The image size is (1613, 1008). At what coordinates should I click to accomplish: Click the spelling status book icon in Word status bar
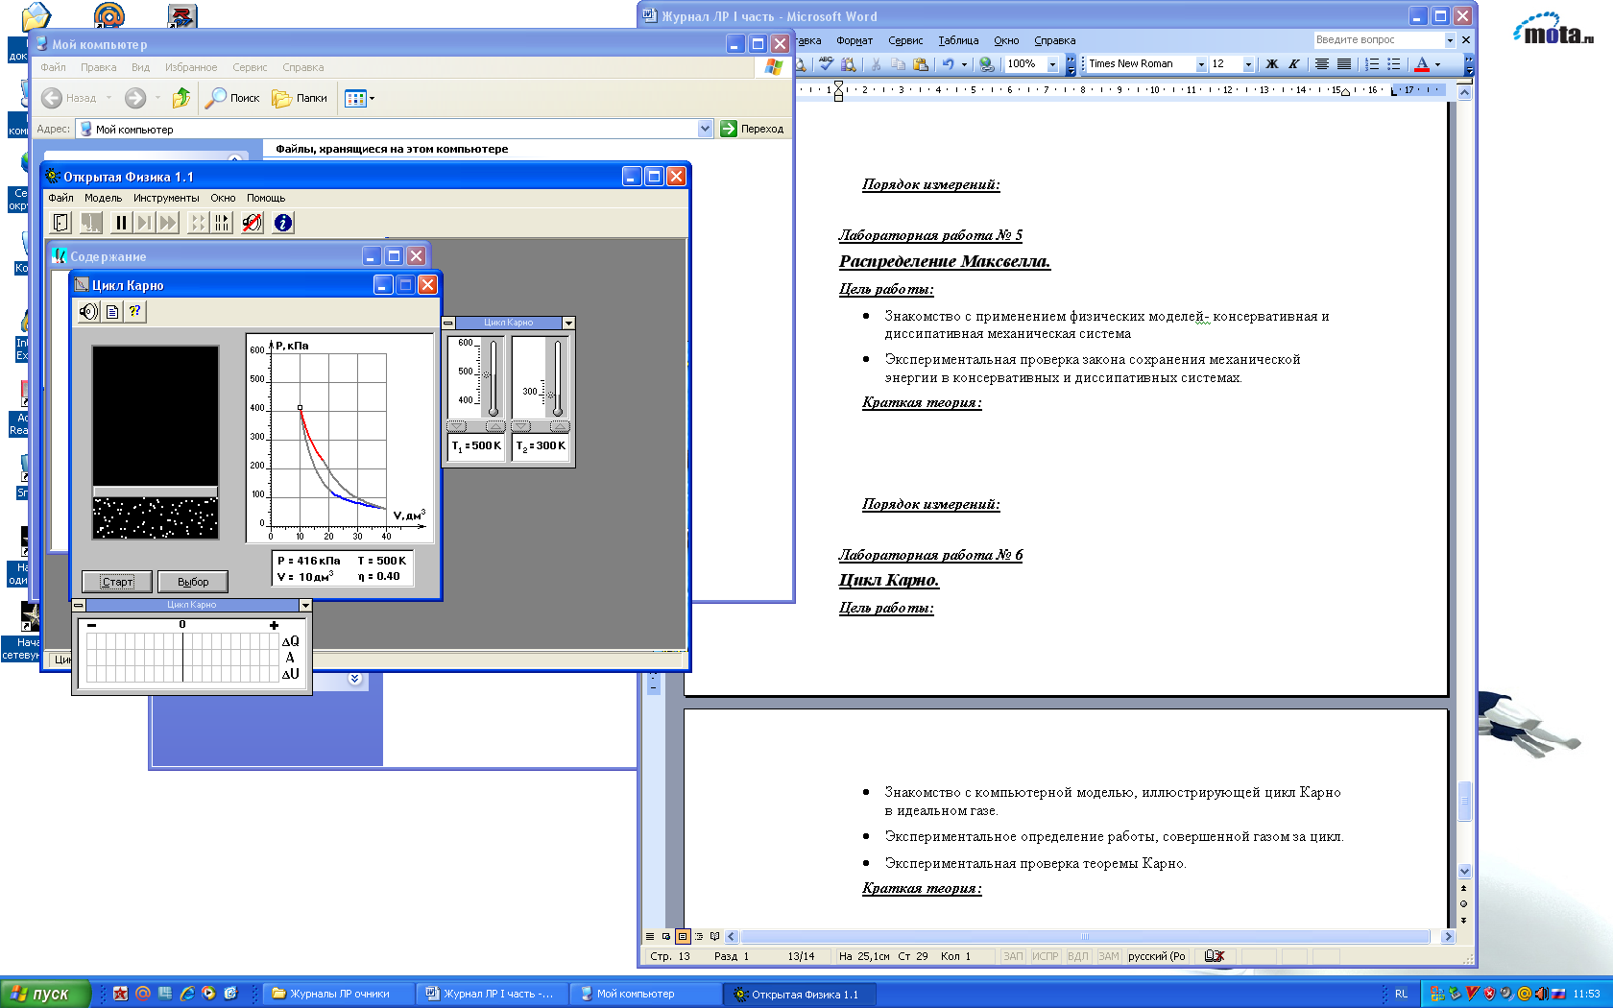point(1215,956)
